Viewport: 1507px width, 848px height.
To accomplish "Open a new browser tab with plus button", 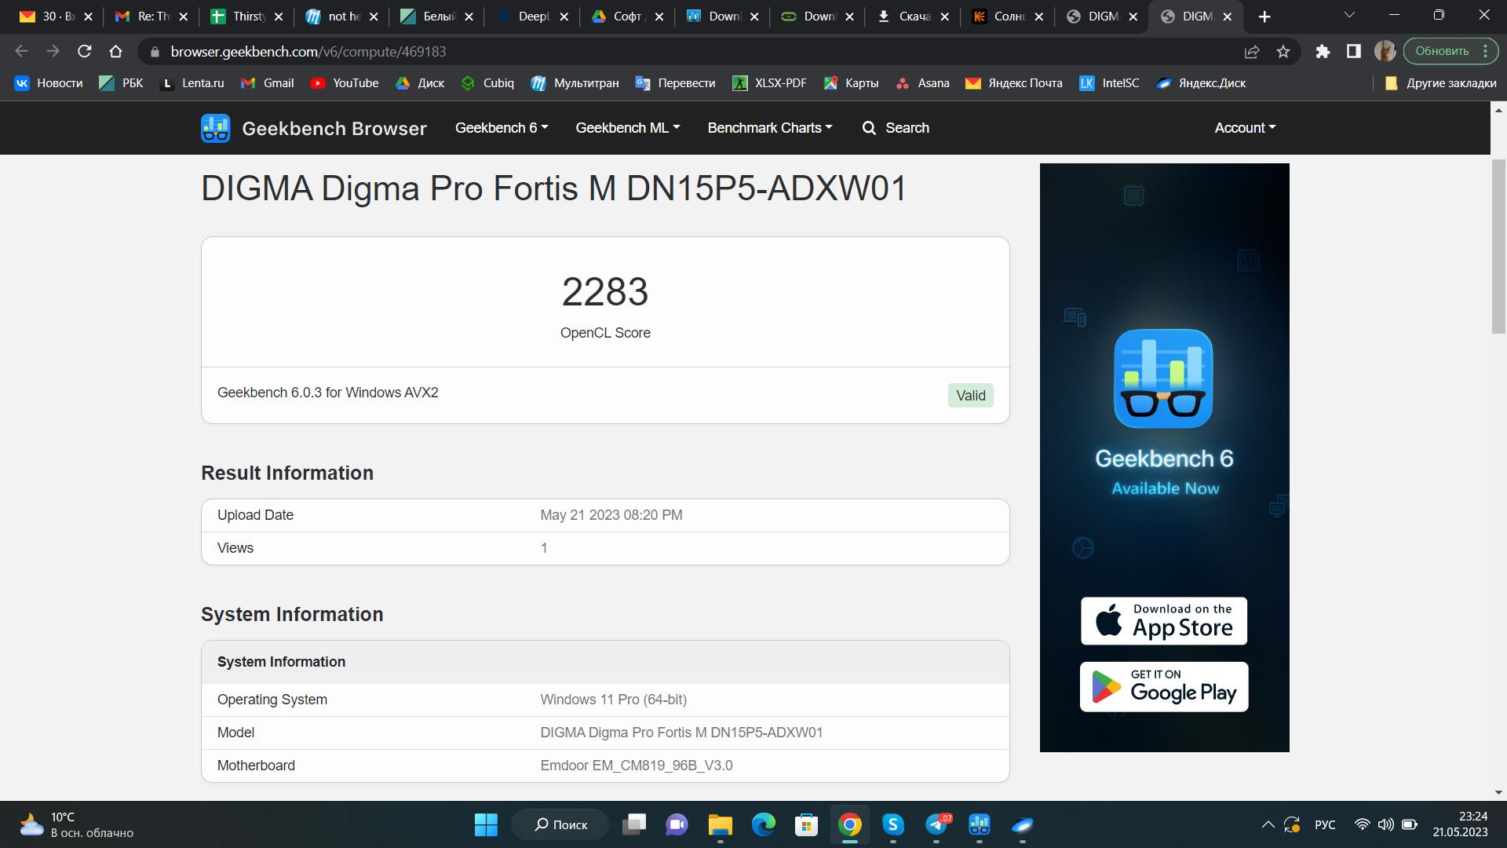I will [x=1264, y=16].
